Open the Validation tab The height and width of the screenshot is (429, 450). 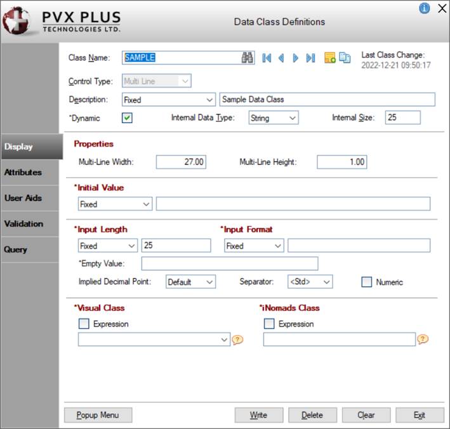[23, 223]
